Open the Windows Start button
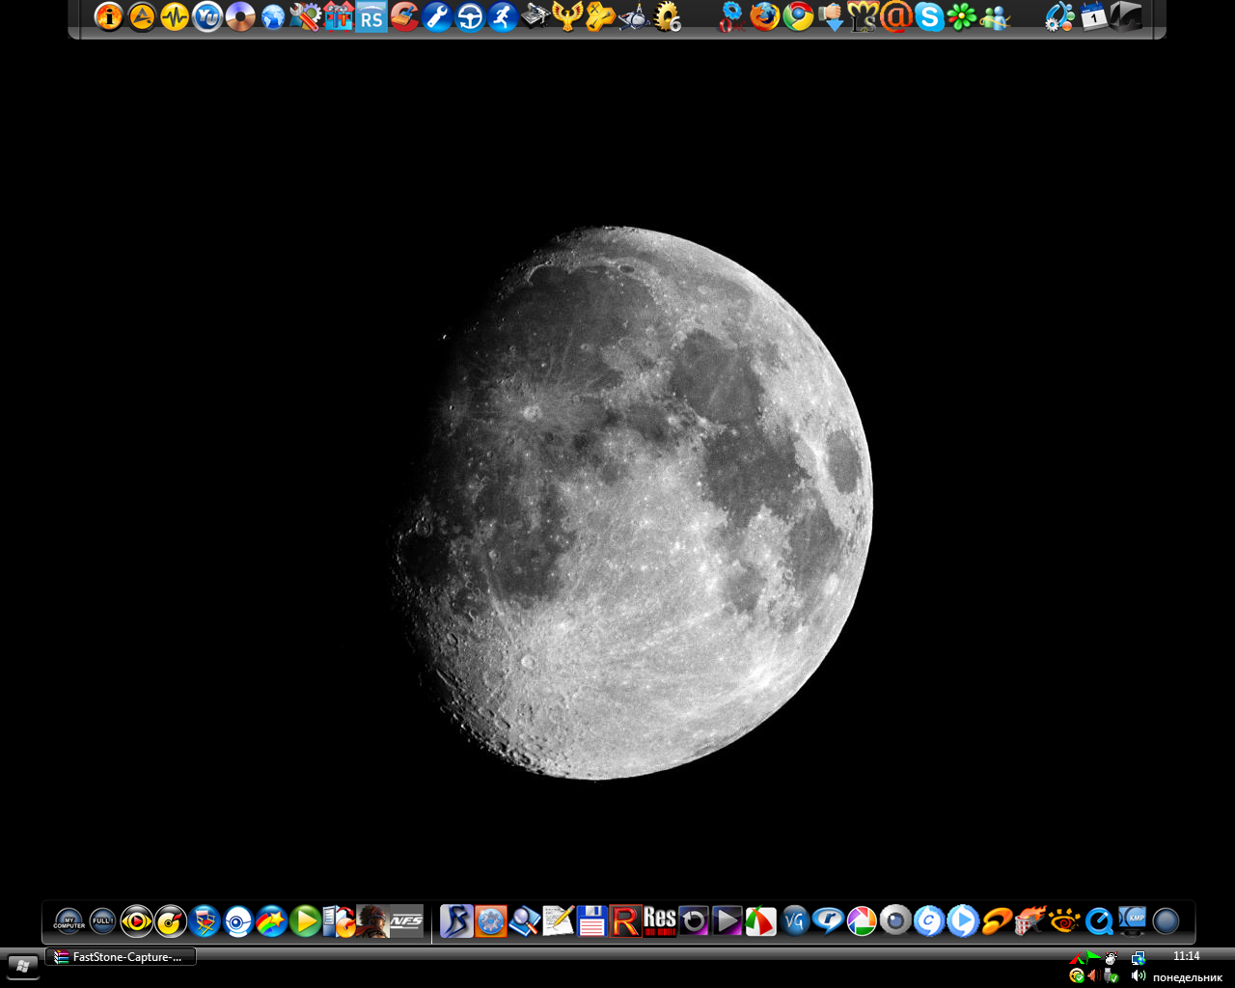 coord(23,966)
